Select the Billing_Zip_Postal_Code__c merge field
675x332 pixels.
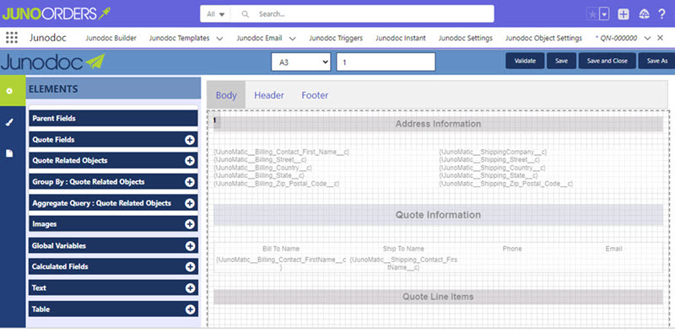point(277,184)
